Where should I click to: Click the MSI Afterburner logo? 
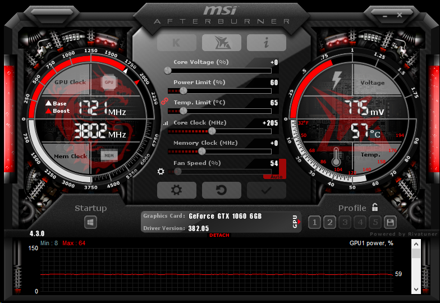click(221, 15)
